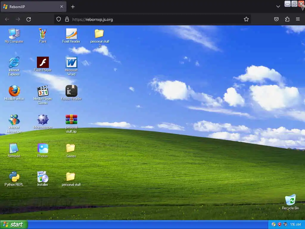Viewport: 305px width, 229px height.
Task: Open a new browser tab
Action: (x=73, y=7)
